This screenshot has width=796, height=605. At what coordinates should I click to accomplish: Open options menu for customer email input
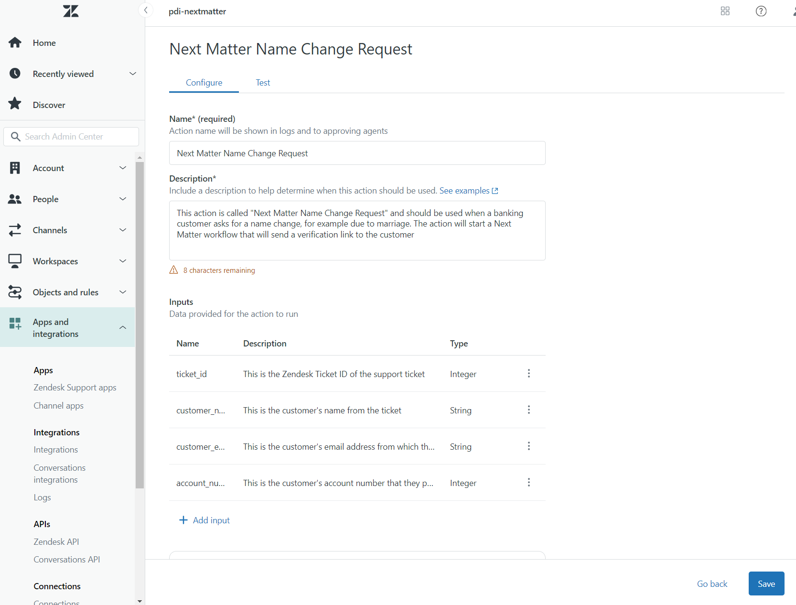(x=528, y=446)
